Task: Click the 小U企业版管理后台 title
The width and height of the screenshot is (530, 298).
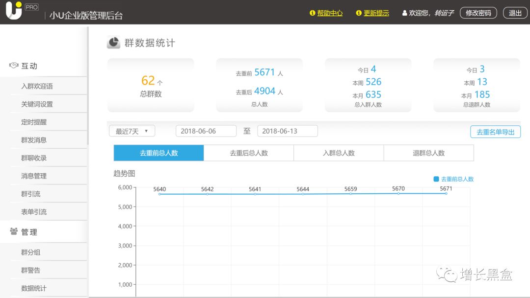Action: 86,16
